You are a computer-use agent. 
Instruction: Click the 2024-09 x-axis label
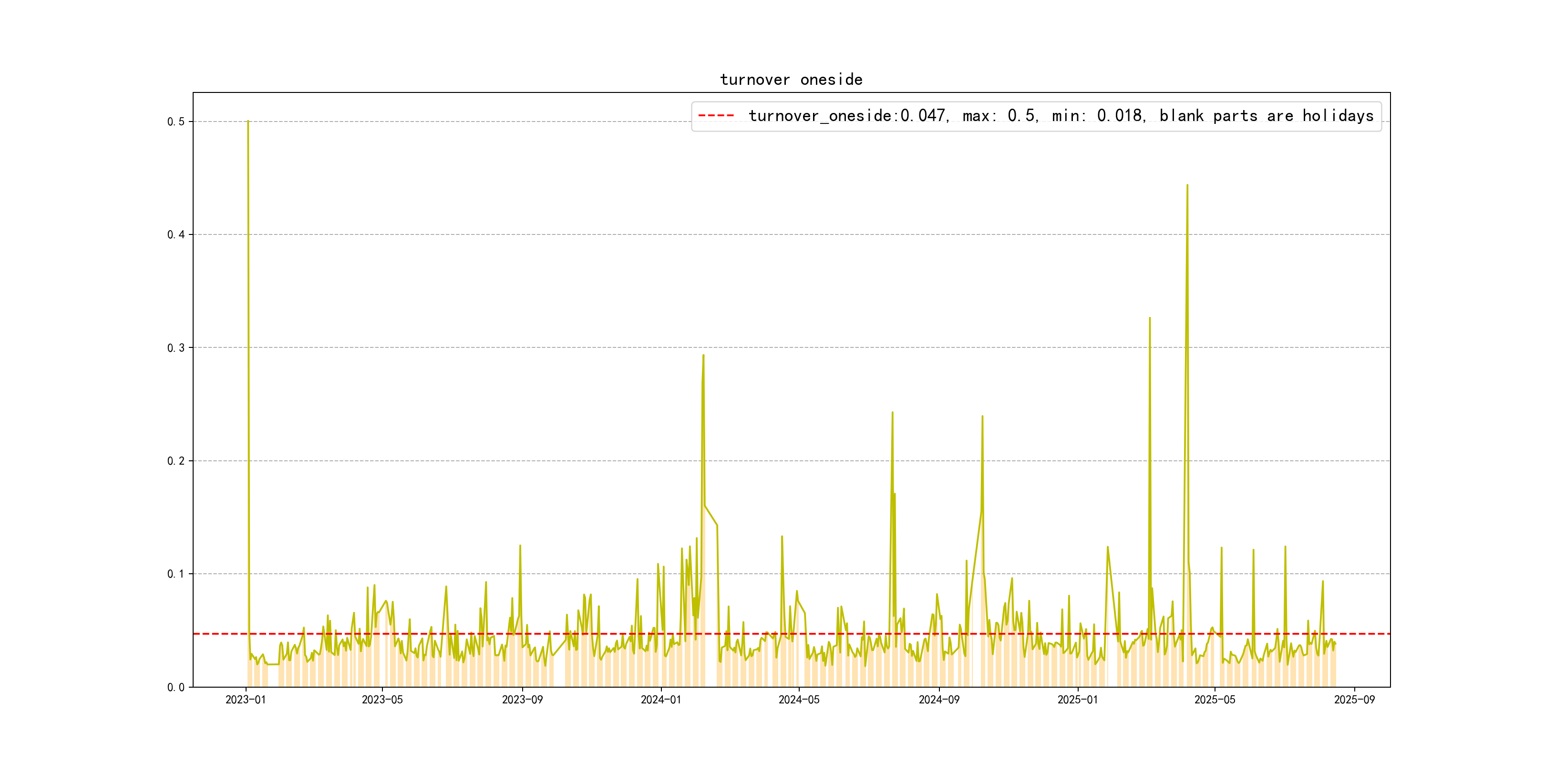(938, 700)
